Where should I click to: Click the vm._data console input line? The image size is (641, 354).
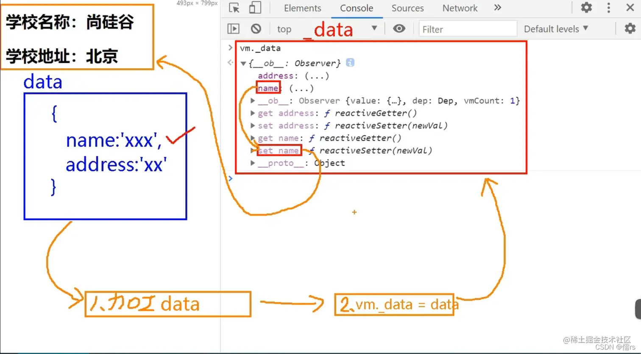coord(260,48)
